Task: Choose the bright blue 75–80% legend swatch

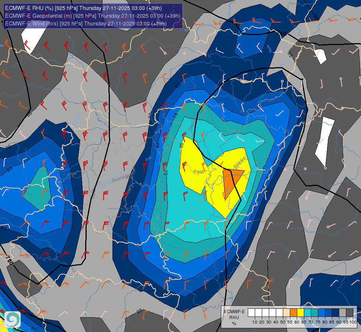Action: (x=322, y=313)
